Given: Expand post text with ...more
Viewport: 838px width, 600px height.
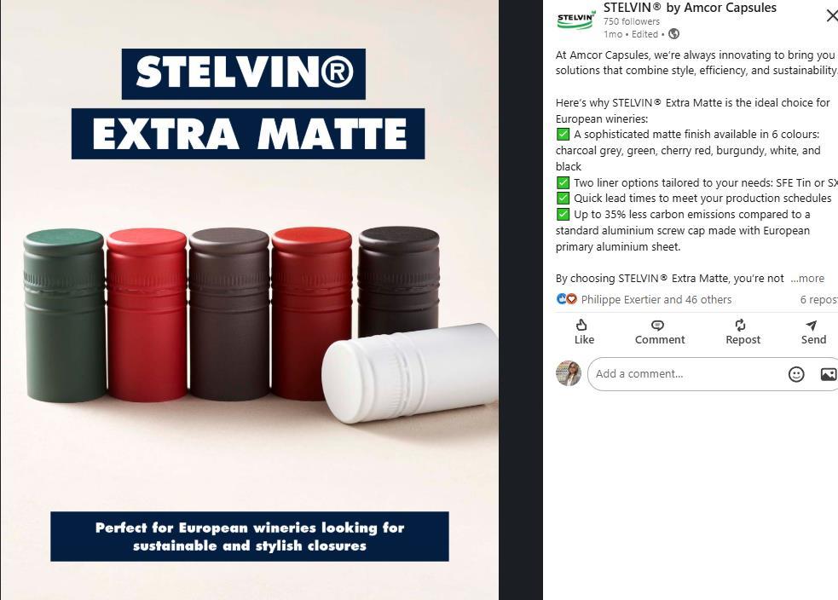Looking at the screenshot, I should 807,279.
